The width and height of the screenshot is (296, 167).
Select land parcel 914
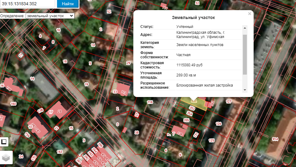pos(275,139)
